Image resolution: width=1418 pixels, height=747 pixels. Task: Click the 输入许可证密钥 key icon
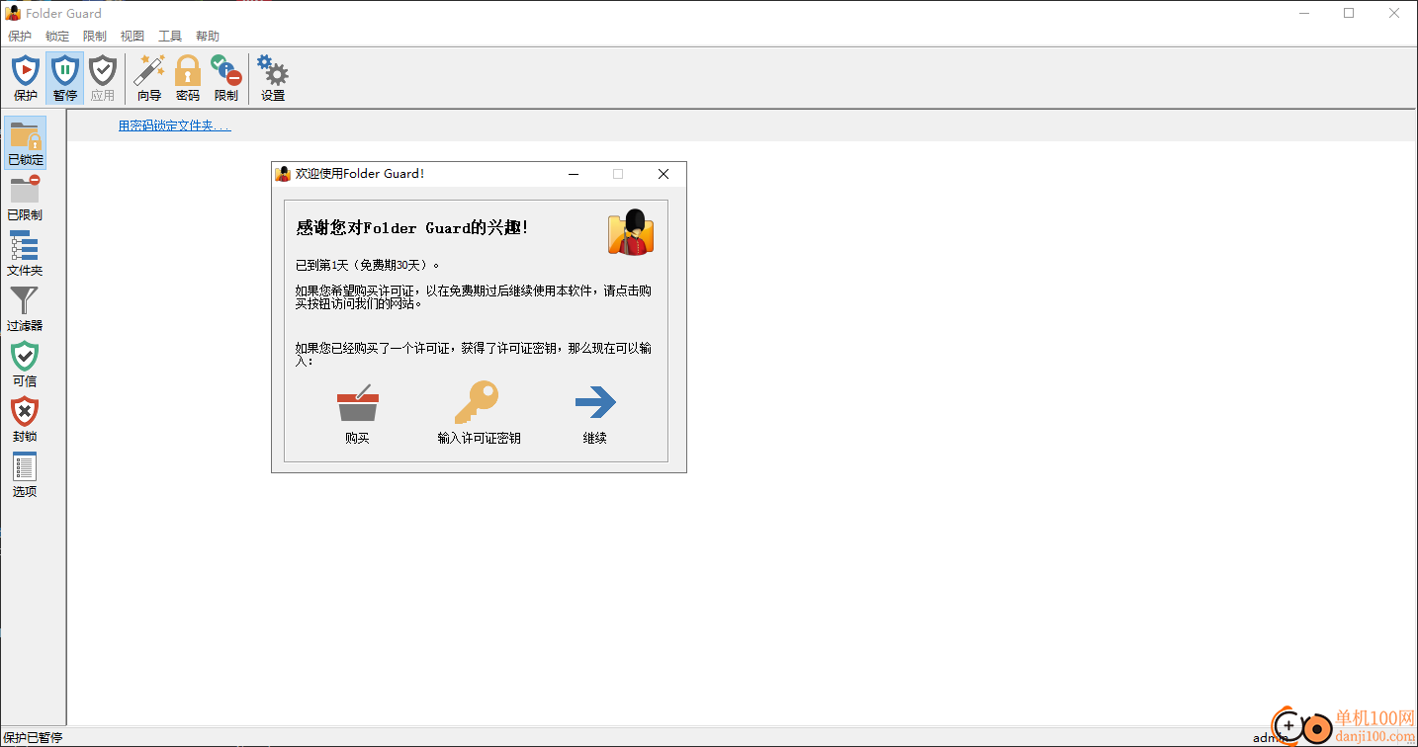click(477, 403)
